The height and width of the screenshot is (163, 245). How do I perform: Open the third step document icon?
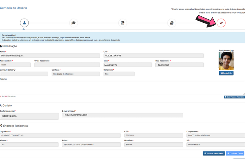pyautogui.click(x=122, y=23)
